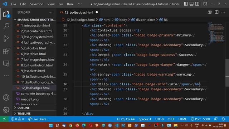This screenshot has height=129, width=229.
Task: Open Explorer Views and More Actions ellipsis
Action: point(50,12)
